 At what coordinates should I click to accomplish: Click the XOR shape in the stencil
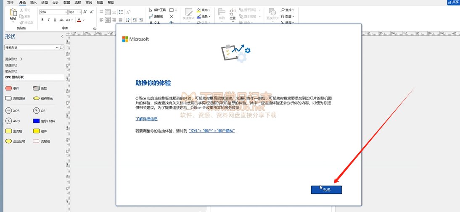coord(8,110)
